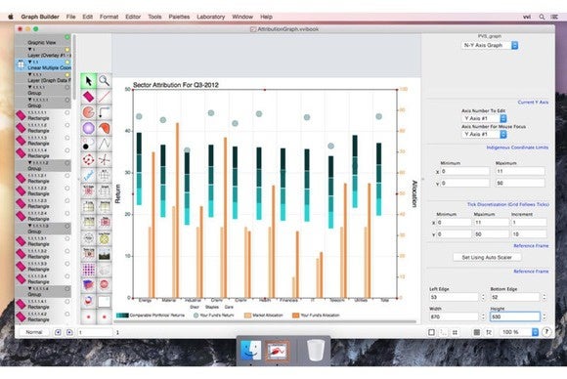Select the landscape image tool
Viewport: 567px width, 379px height.
click(105, 254)
